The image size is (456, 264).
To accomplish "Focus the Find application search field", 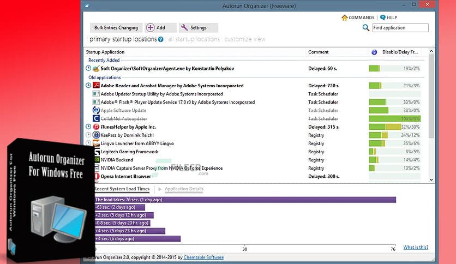I will pos(400,28).
